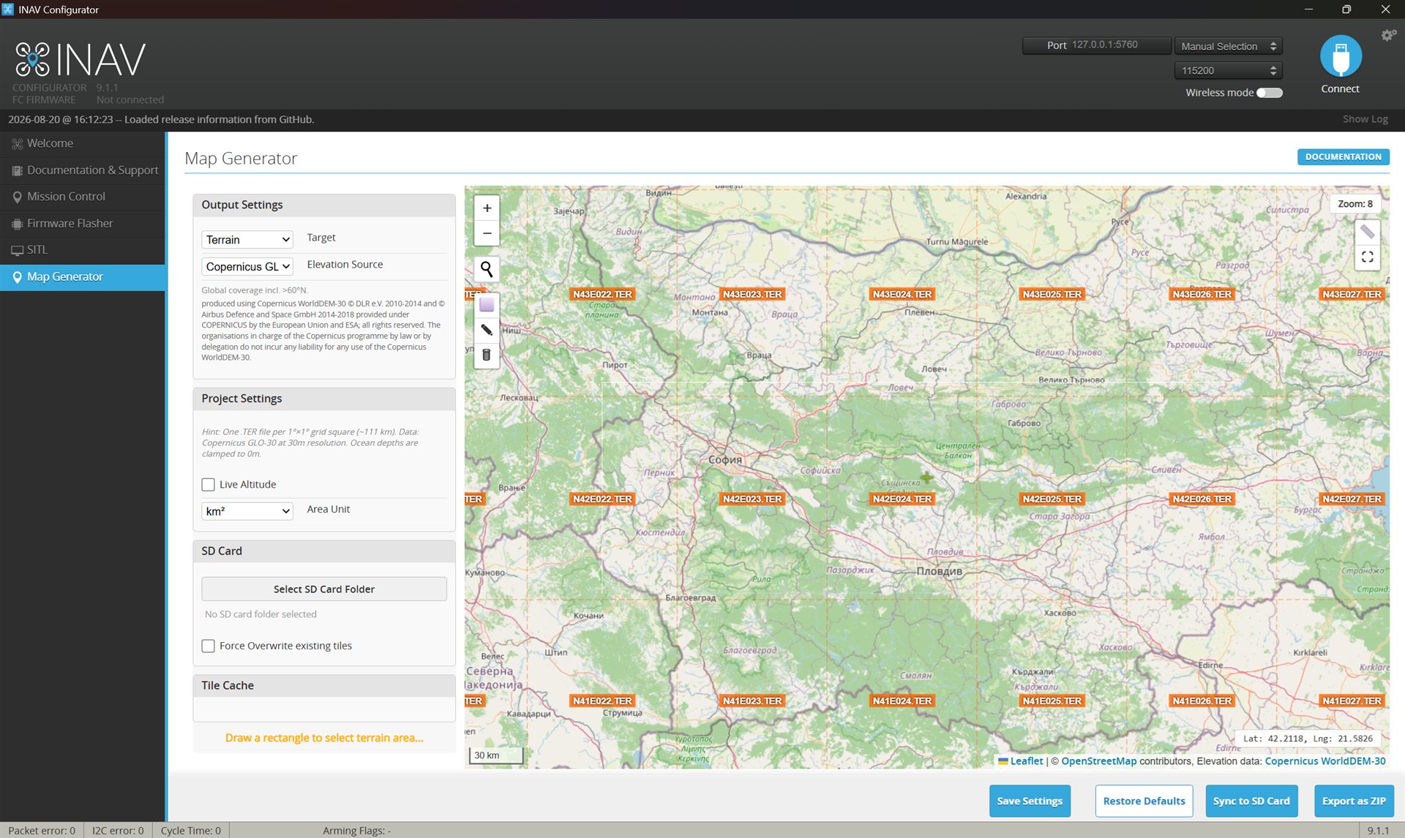Activate the edit layers pencil tool
This screenshot has width=1405, height=838.
point(487,330)
